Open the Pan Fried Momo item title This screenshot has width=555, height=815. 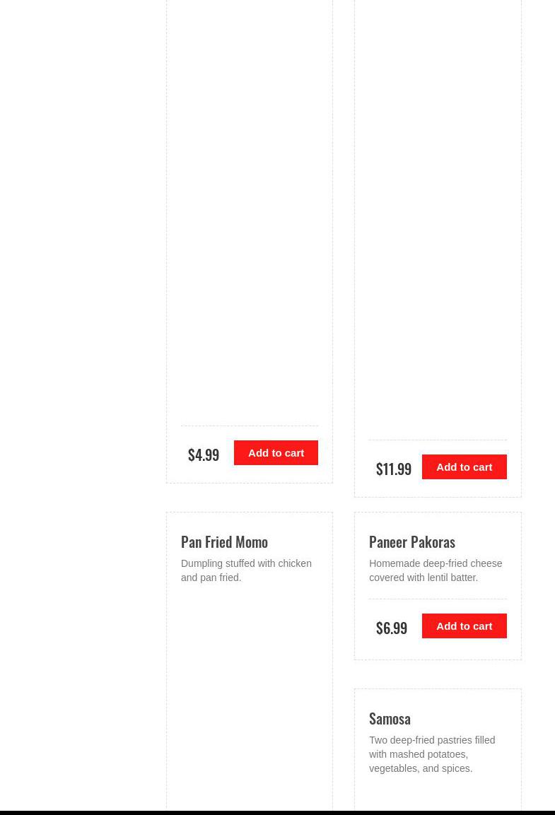224,542
